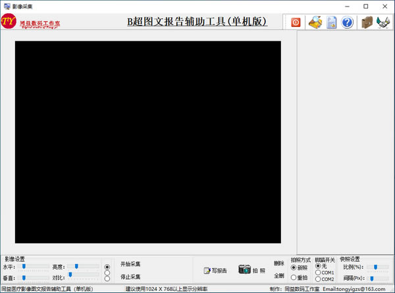Click the red power exit icon
Screen dimensions: 395x293
296,22
